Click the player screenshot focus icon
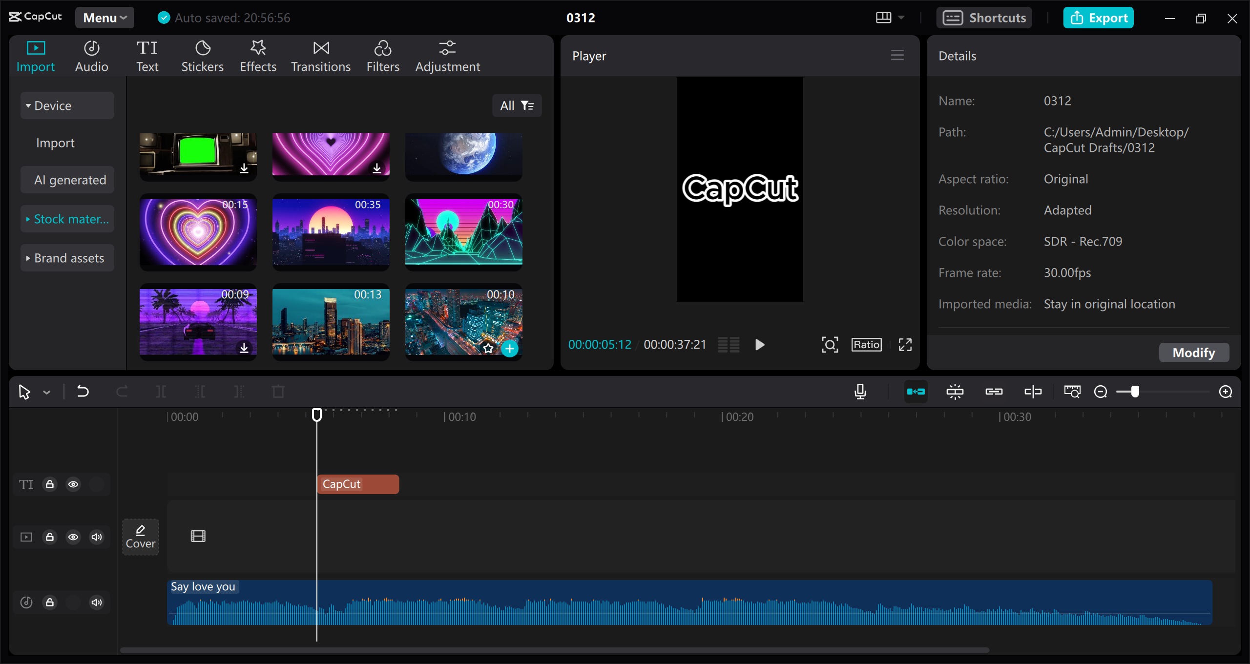1250x664 pixels. [830, 345]
